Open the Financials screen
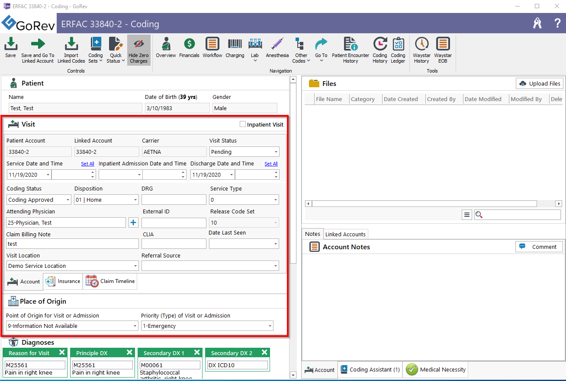 point(189,48)
